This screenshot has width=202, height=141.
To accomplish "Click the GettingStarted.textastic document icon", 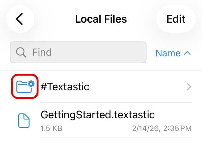I will (24, 121).
